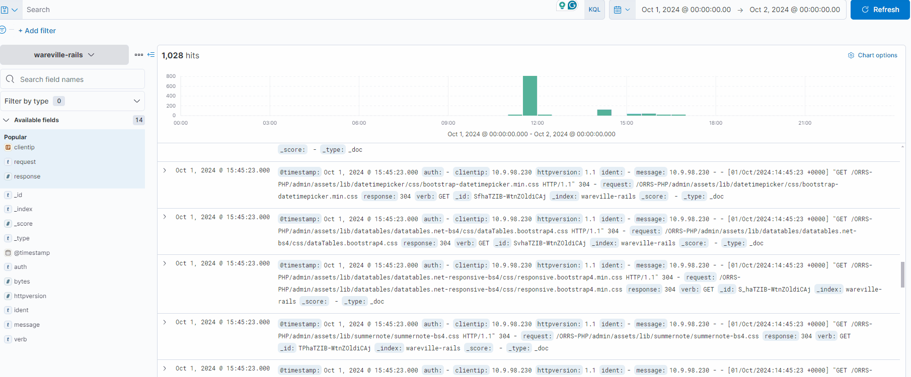The width and height of the screenshot is (911, 377).
Task: Expand the summernote-bs4.css log row
Action: click(165, 322)
